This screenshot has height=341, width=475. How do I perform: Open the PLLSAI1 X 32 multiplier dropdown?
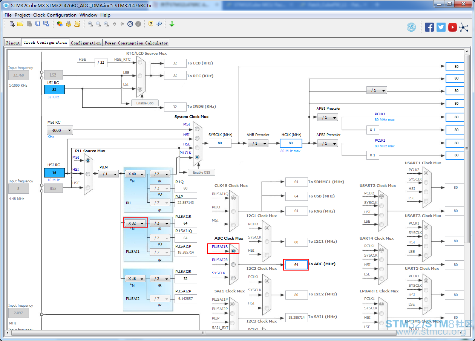tap(135, 223)
